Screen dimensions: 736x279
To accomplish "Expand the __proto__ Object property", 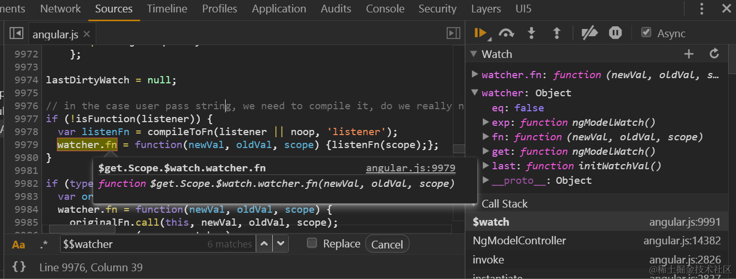I will (x=485, y=180).
